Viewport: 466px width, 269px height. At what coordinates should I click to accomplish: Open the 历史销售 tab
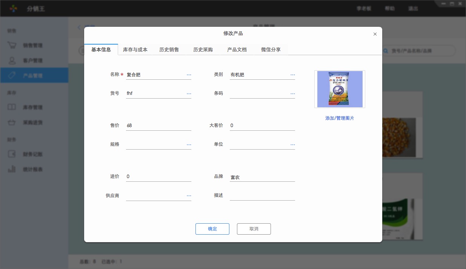pos(169,49)
